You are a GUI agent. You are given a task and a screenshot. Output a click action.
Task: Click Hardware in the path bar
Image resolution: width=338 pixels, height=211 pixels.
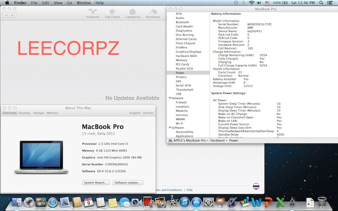pyautogui.click(x=217, y=140)
